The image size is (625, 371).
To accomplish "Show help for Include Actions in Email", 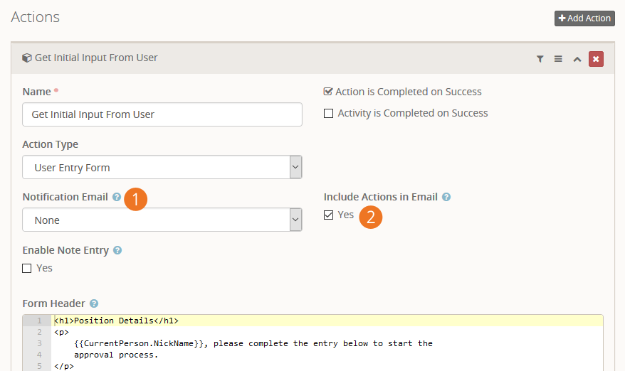I will click(x=446, y=197).
